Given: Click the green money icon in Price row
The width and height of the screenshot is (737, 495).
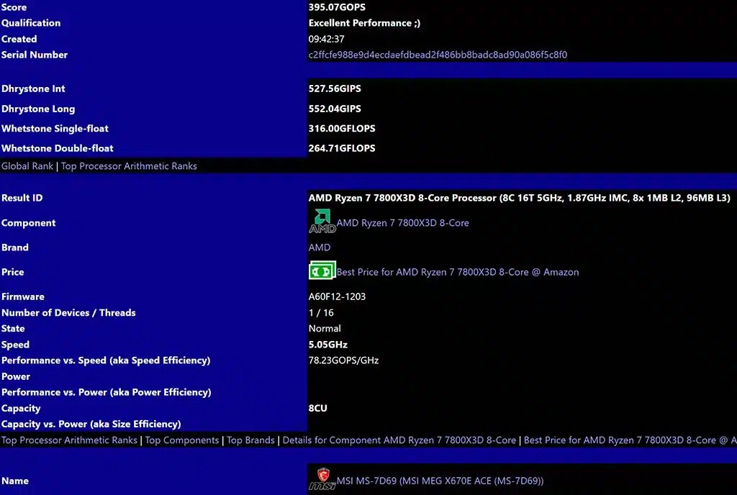Looking at the screenshot, I should tap(322, 271).
